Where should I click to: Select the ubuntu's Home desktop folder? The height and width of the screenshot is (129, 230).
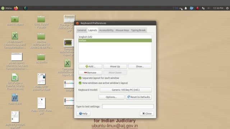(x=15, y=20)
